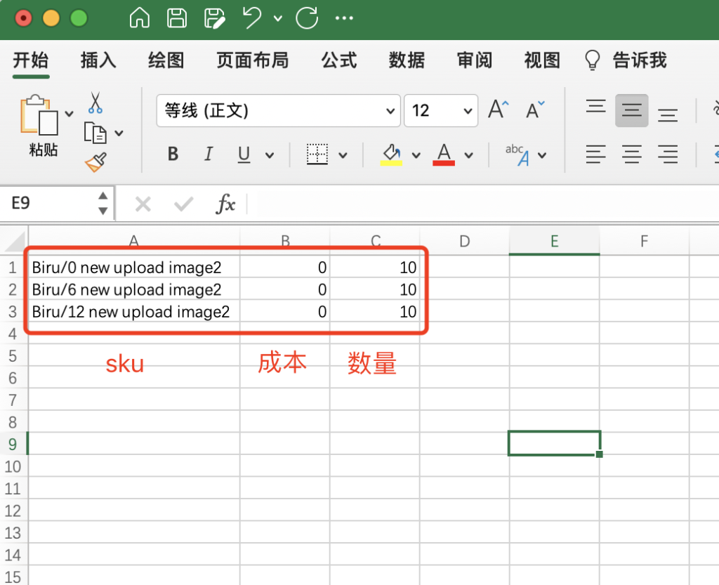The image size is (719, 585).
Task: Click the Redo circular arrow icon
Action: click(307, 18)
